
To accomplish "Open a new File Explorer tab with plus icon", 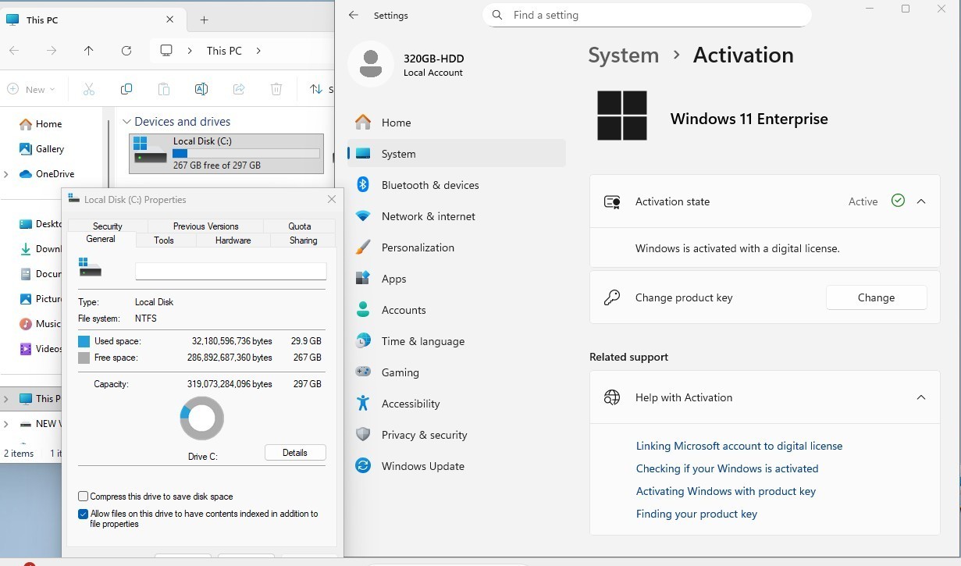I will (205, 20).
